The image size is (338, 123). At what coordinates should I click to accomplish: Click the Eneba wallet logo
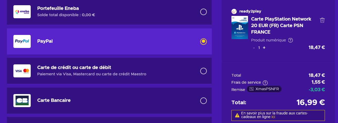pos(22,12)
